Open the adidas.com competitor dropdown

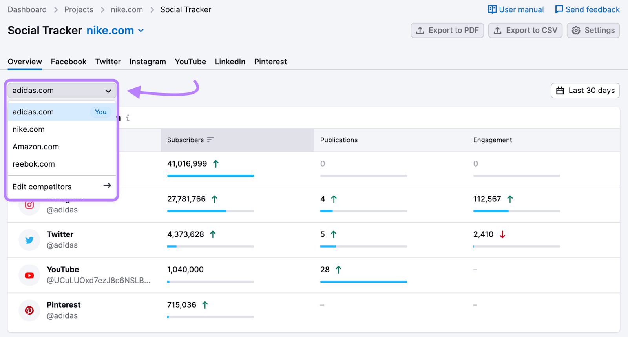(62, 91)
